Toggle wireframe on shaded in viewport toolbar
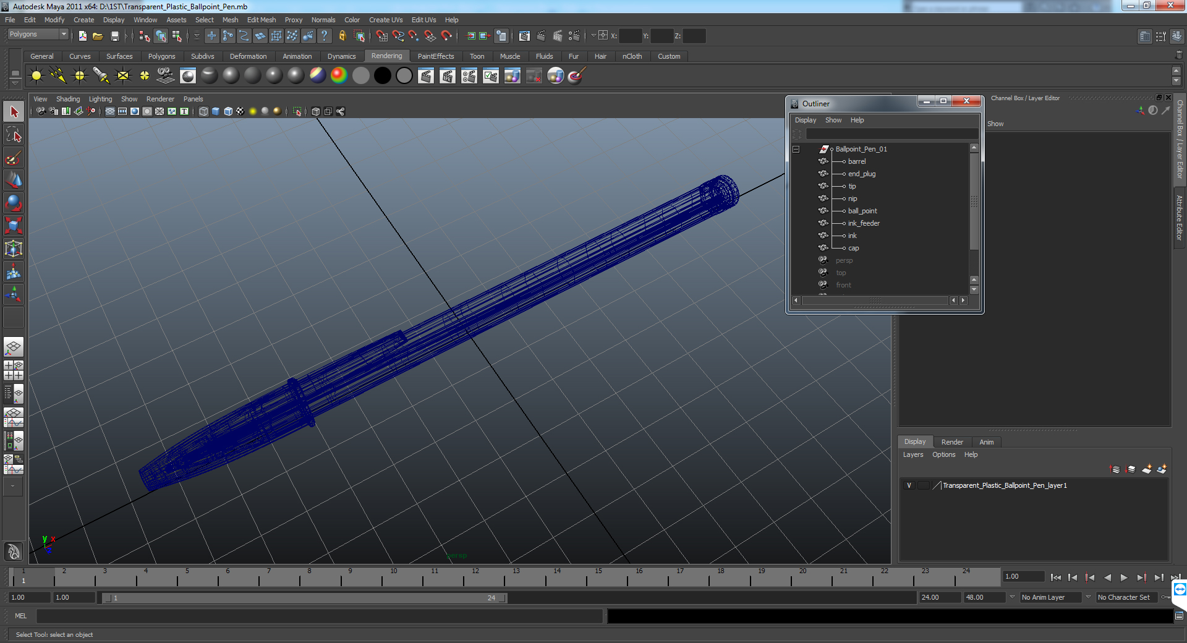Image resolution: width=1187 pixels, height=643 pixels. (x=228, y=111)
